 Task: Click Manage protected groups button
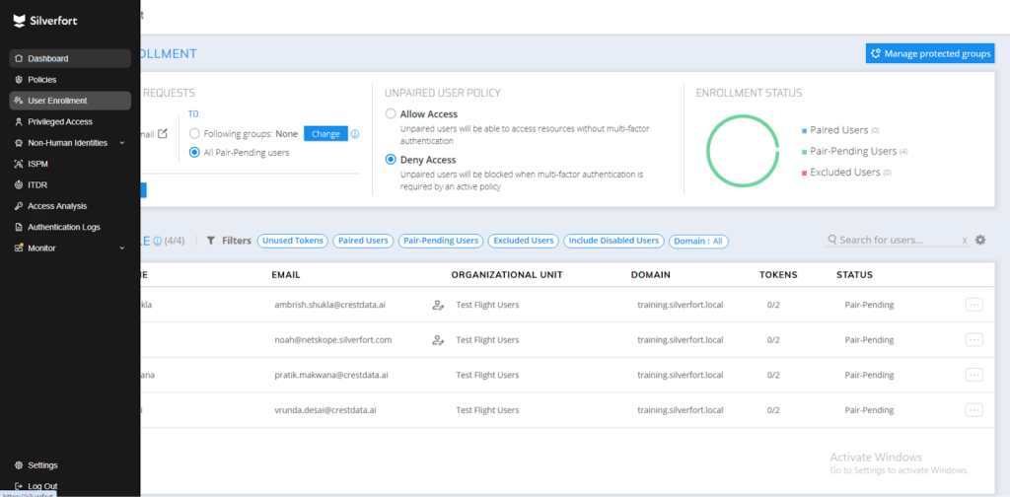point(929,53)
